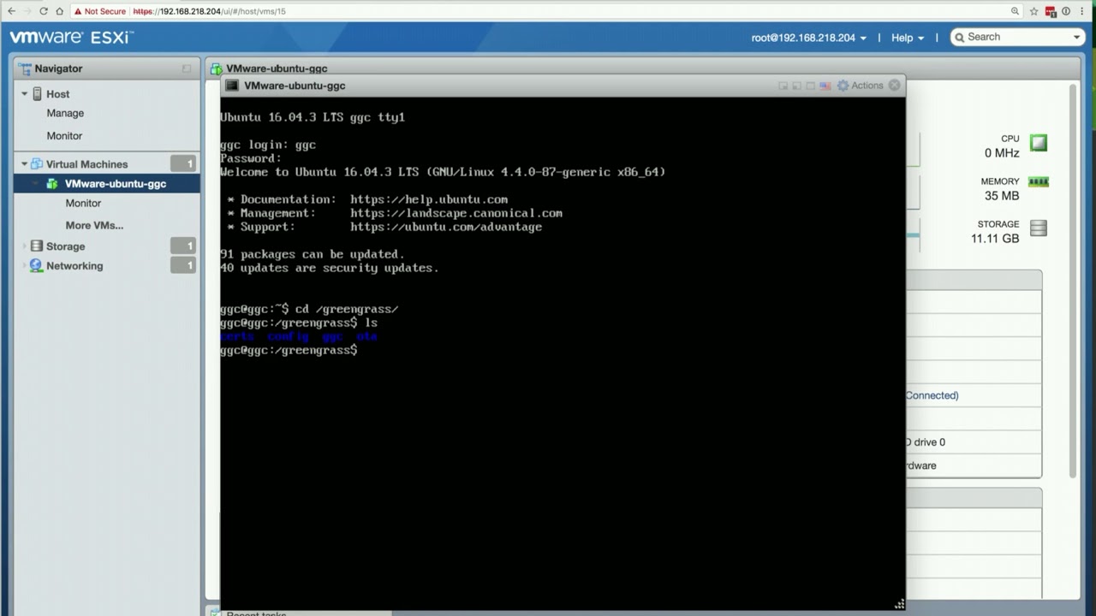Collapse the VMware-ubuntu-ggc tree node
Viewport: 1096px width, 616px height.
point(37,184)
